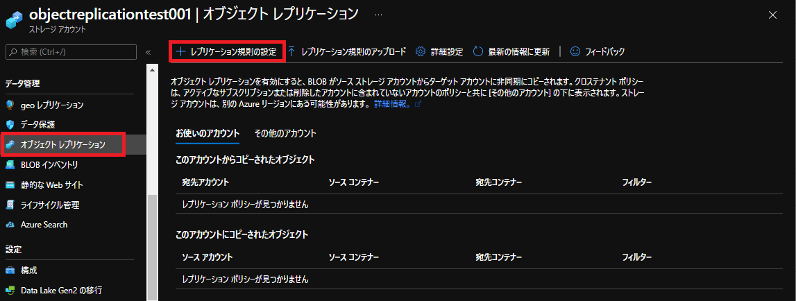Click the sidebar scrollbar thumb
The image size is (796, 301).
tap(152, 246)
